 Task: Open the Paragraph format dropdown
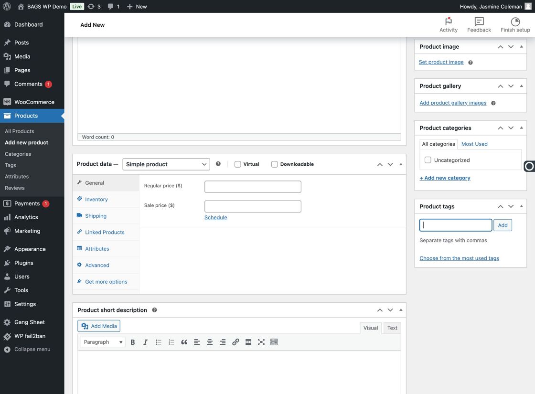(103, 342)
